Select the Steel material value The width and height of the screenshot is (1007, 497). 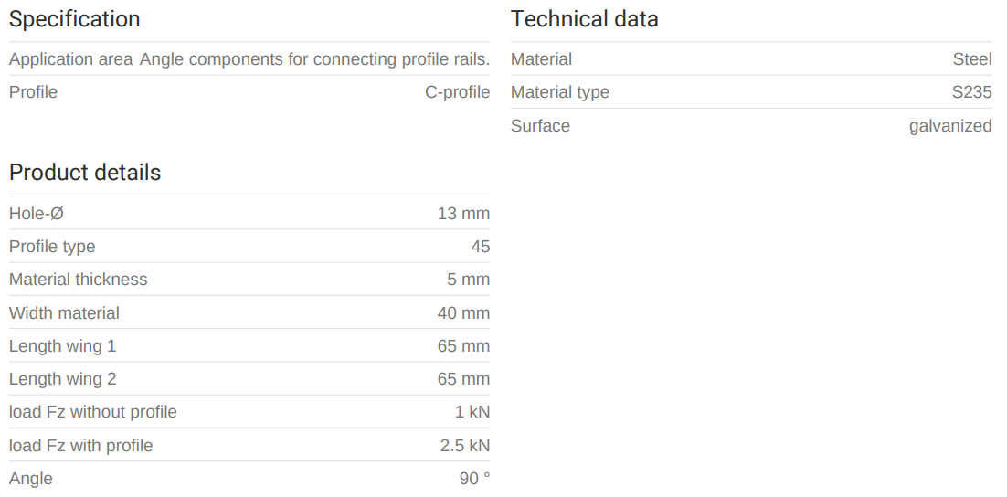[x=971, y=59]
